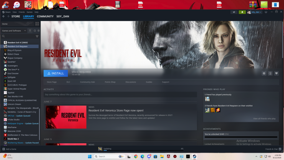The width and height of the screenshot is (284, 160).
Task: Open the s0y_dan account dropdown
Action: tap(255, 12)
